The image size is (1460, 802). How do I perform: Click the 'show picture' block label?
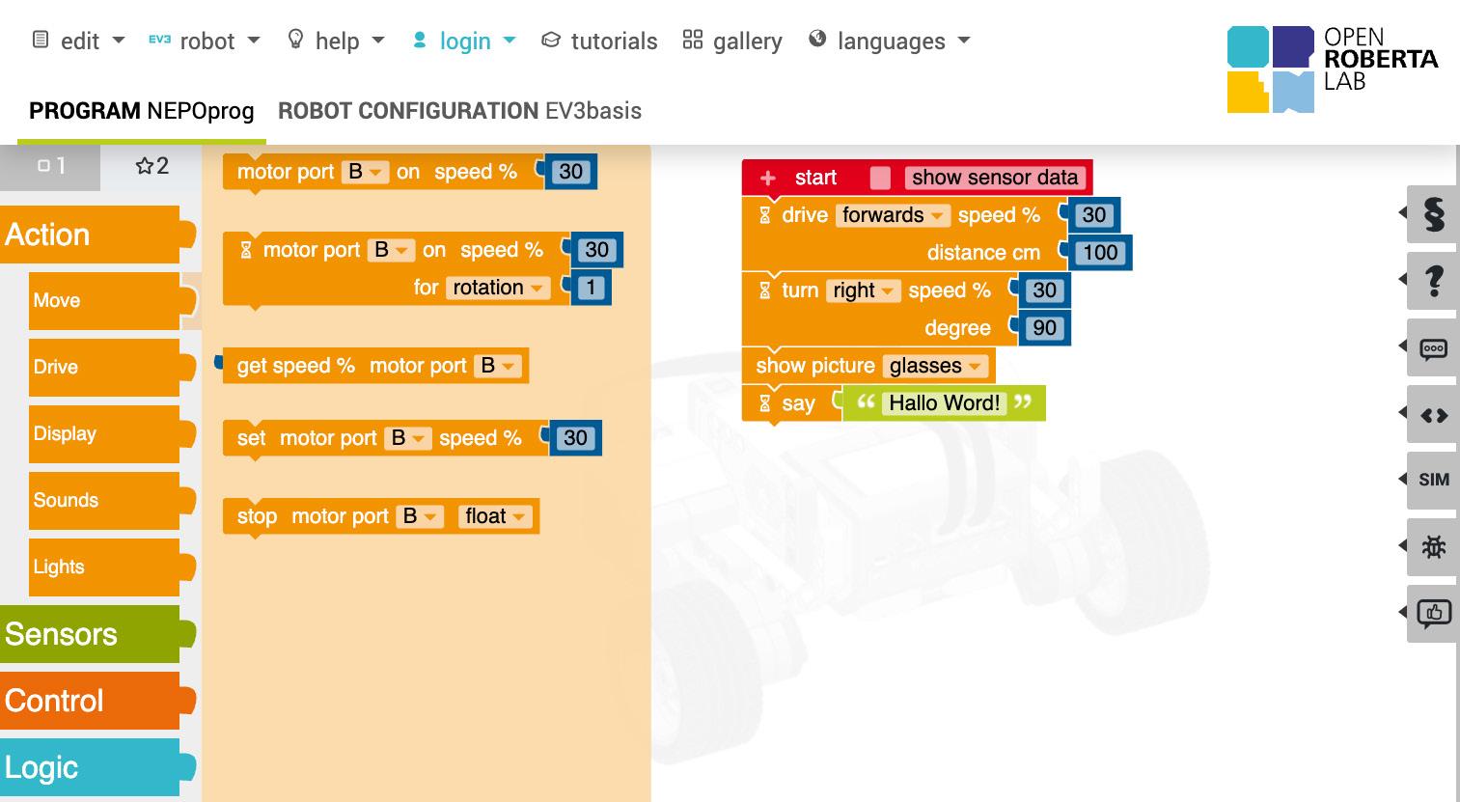pos(814,366)
